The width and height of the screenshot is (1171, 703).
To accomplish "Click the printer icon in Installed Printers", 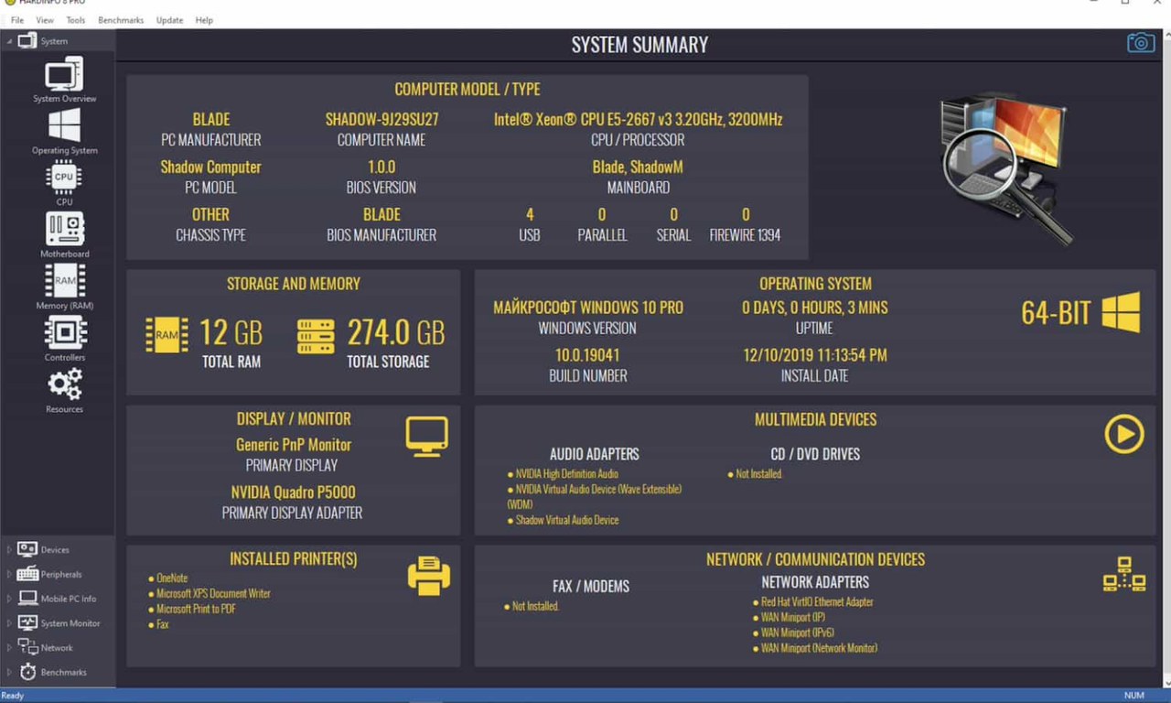I will coord(428,576).
